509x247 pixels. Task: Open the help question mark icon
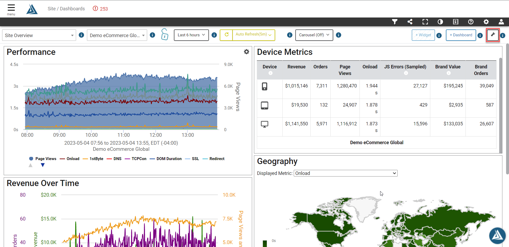point(471,22)
